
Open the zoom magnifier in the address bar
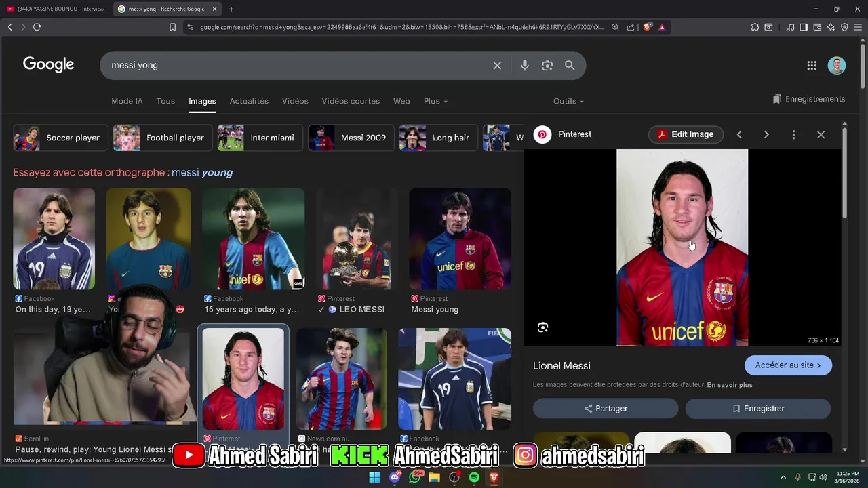click(615, 27)
